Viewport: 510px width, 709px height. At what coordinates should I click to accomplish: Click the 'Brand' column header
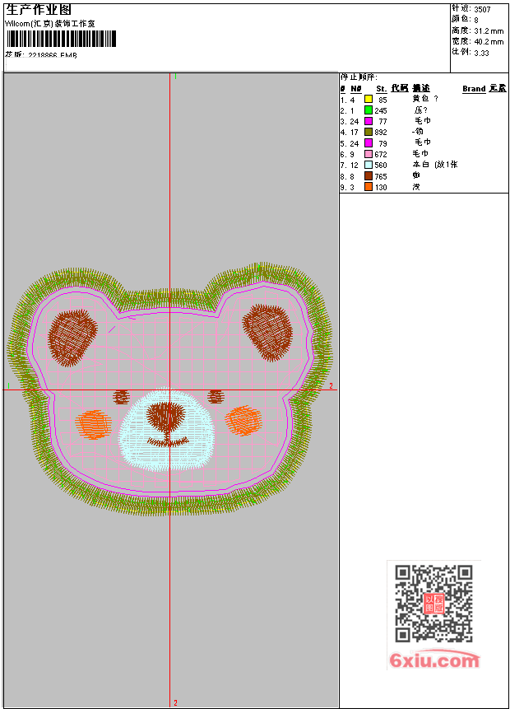coord(474,89)
